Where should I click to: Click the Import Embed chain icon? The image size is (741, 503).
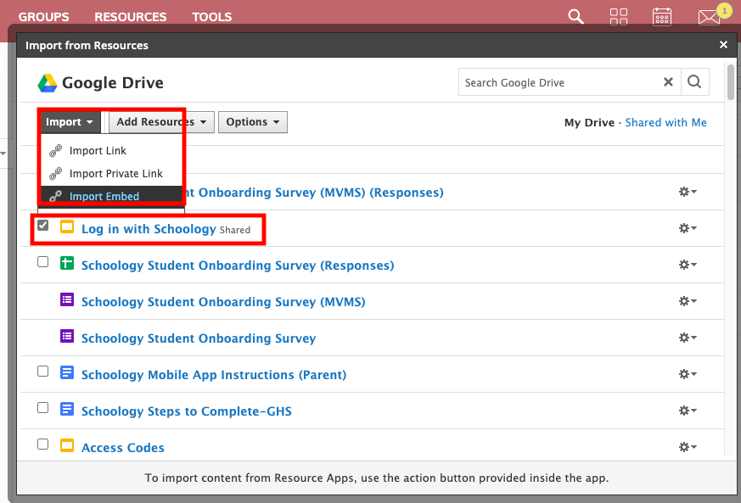[x=56, y=196]
